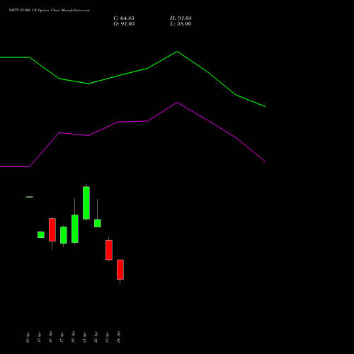Click the red candle on 23 Apr

[109, 250]
